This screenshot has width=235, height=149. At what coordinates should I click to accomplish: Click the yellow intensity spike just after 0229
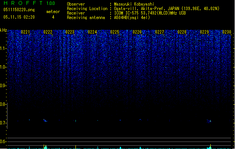(211, 146)
